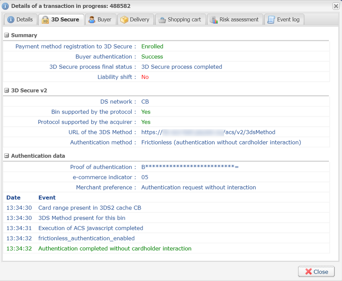Click the Event log scroll icon
The width and height of the screenshot is (342, 281).
point(271,20)
